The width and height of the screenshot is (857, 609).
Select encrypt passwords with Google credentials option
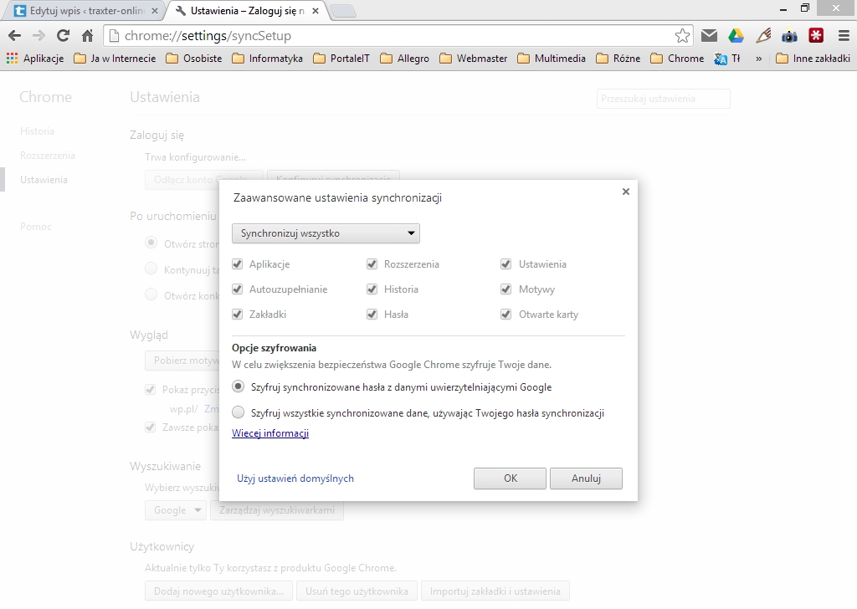[x=238, y=386]
